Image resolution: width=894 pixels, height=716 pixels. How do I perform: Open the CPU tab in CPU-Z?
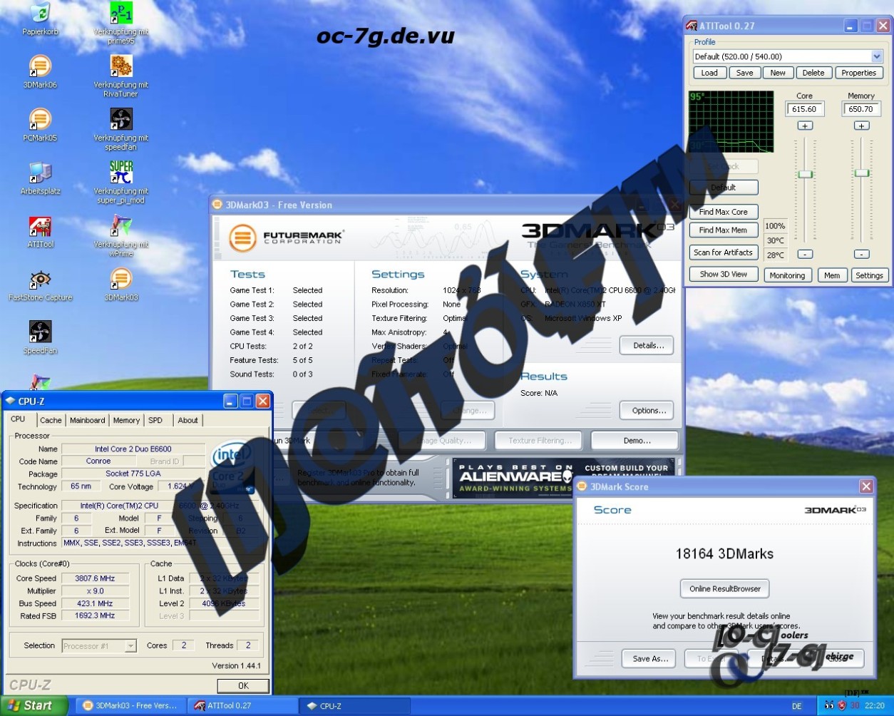click(18, 419)
